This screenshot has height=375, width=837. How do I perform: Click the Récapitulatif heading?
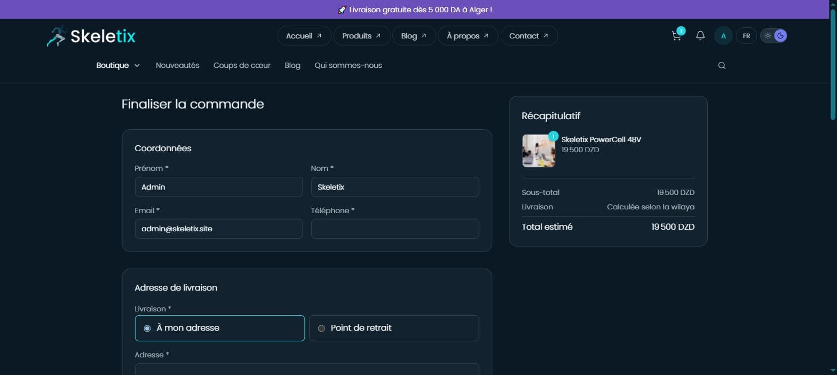pyautogui.click(x=551, y=116)
